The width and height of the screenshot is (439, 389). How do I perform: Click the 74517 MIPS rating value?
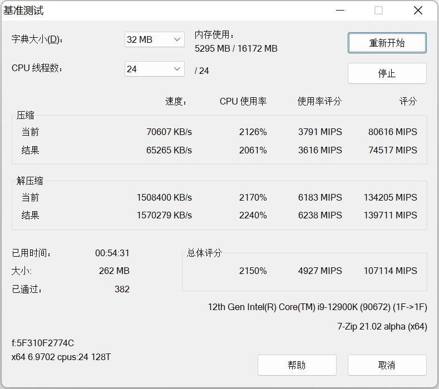click(393, 150)
